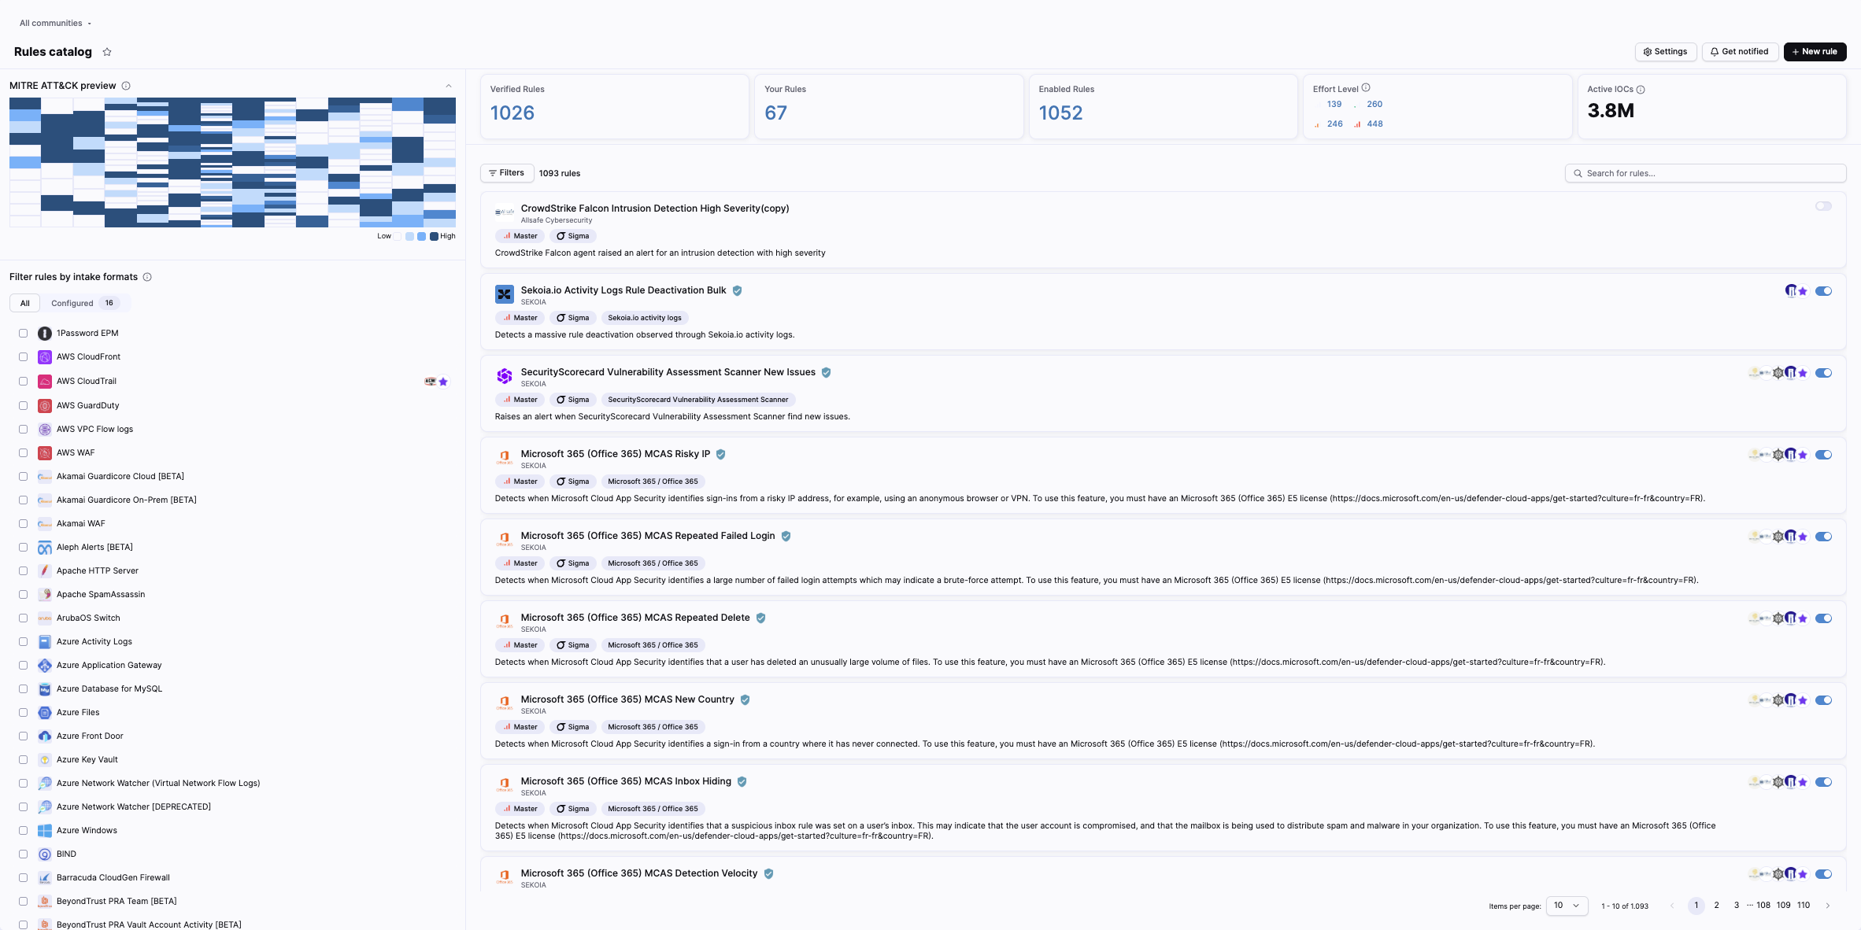1861x930 pixels.
Task: Click the Azure Key Vault logo icon
Action: tap(45, 760)
